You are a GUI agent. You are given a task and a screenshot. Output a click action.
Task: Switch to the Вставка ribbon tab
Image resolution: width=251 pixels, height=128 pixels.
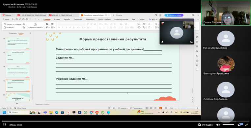(57, 19)
